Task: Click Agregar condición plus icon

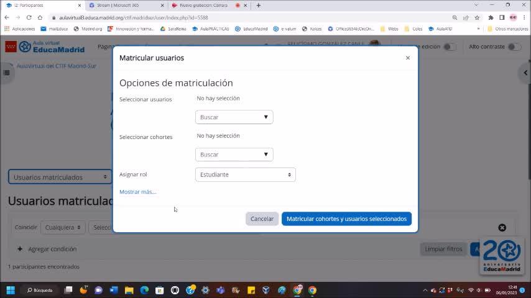Action: [x=20, y=249]
